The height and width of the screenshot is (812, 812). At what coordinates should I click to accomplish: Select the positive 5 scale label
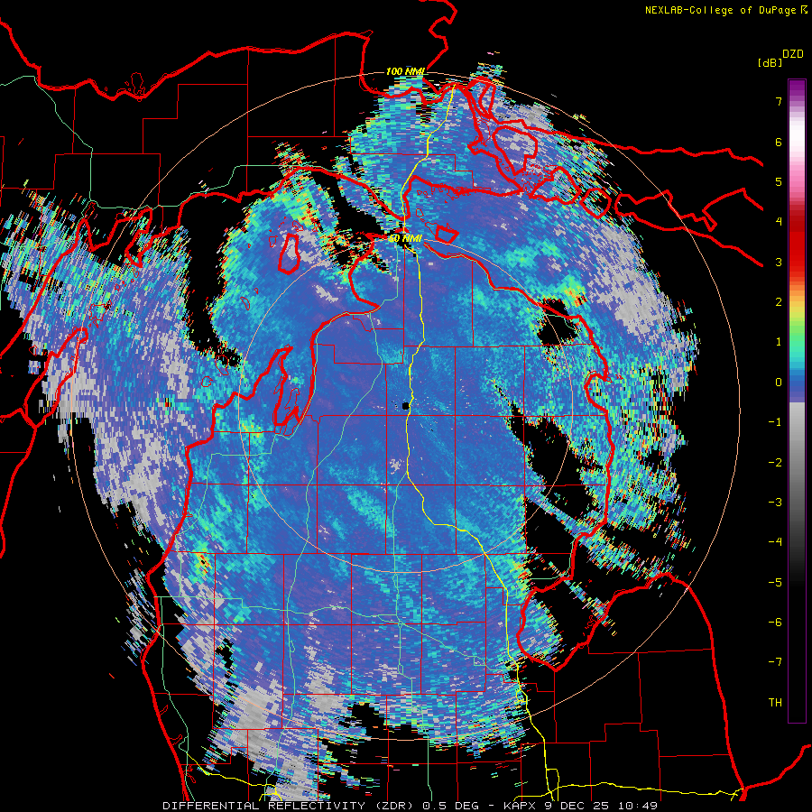click(779, 181)
